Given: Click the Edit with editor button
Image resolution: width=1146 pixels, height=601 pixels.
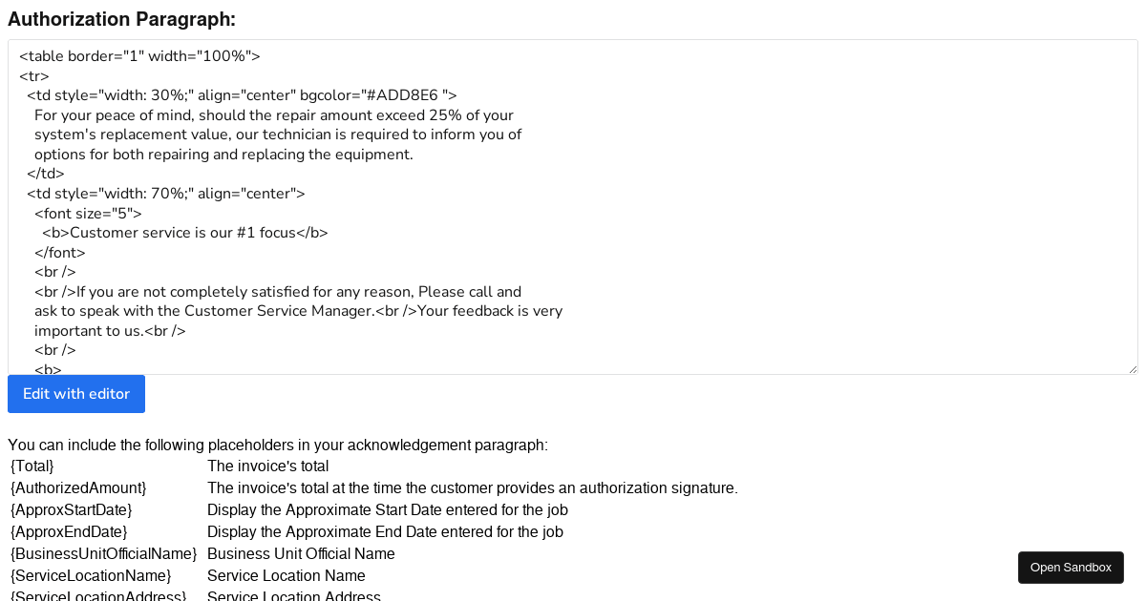Looking at the screenshot, I should click(75, 393).
